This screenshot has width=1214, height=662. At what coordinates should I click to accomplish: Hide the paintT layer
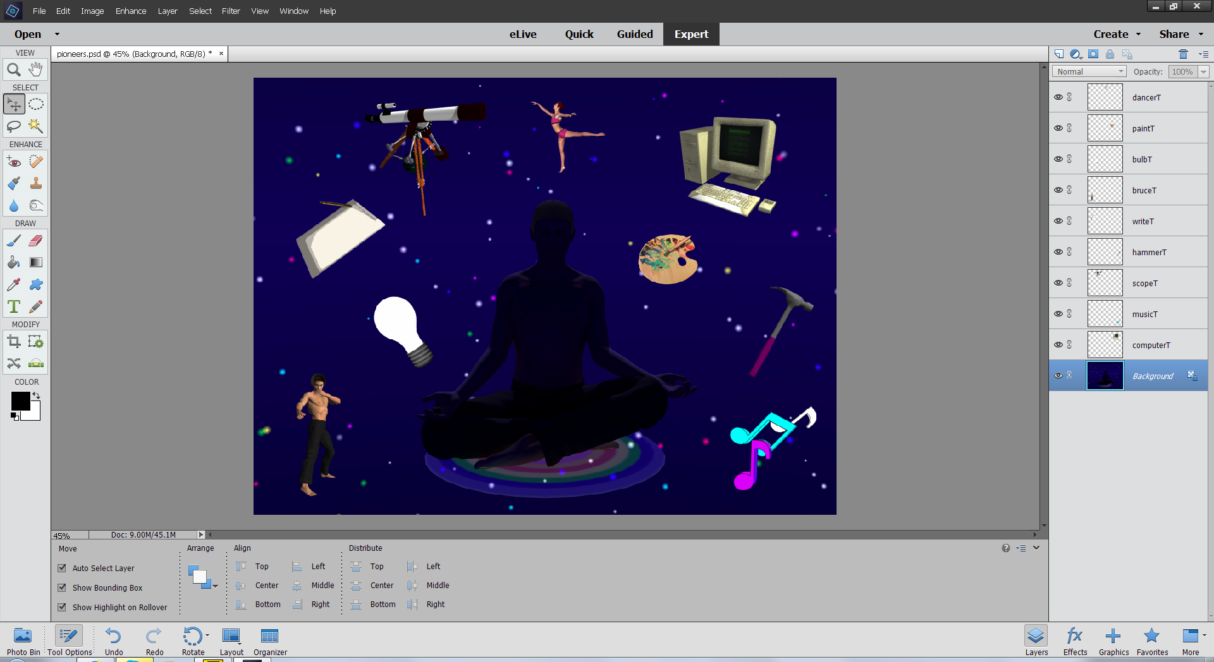tap(1058, 128)
